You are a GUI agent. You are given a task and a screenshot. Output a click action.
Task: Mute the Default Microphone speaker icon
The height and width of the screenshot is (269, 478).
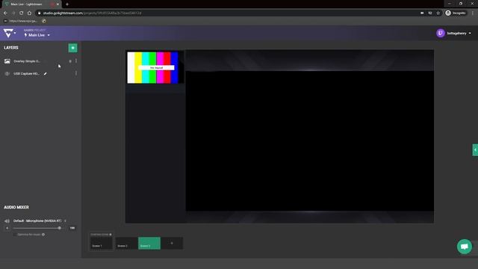point(7,221)
